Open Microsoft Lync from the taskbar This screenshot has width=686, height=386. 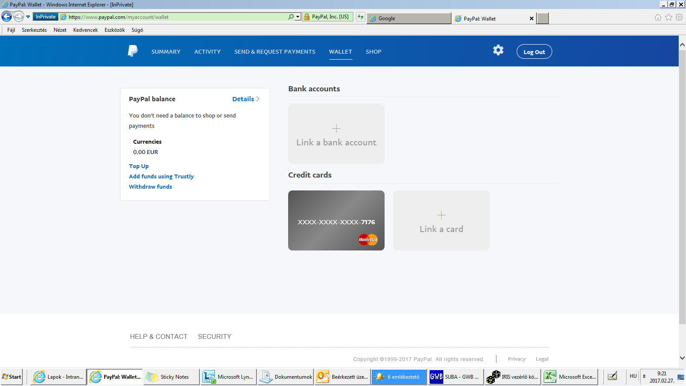click(x=229, y=377)
